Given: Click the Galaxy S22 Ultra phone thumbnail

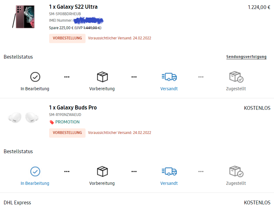Looking at the screenshot, I should (x=23, y=17).
